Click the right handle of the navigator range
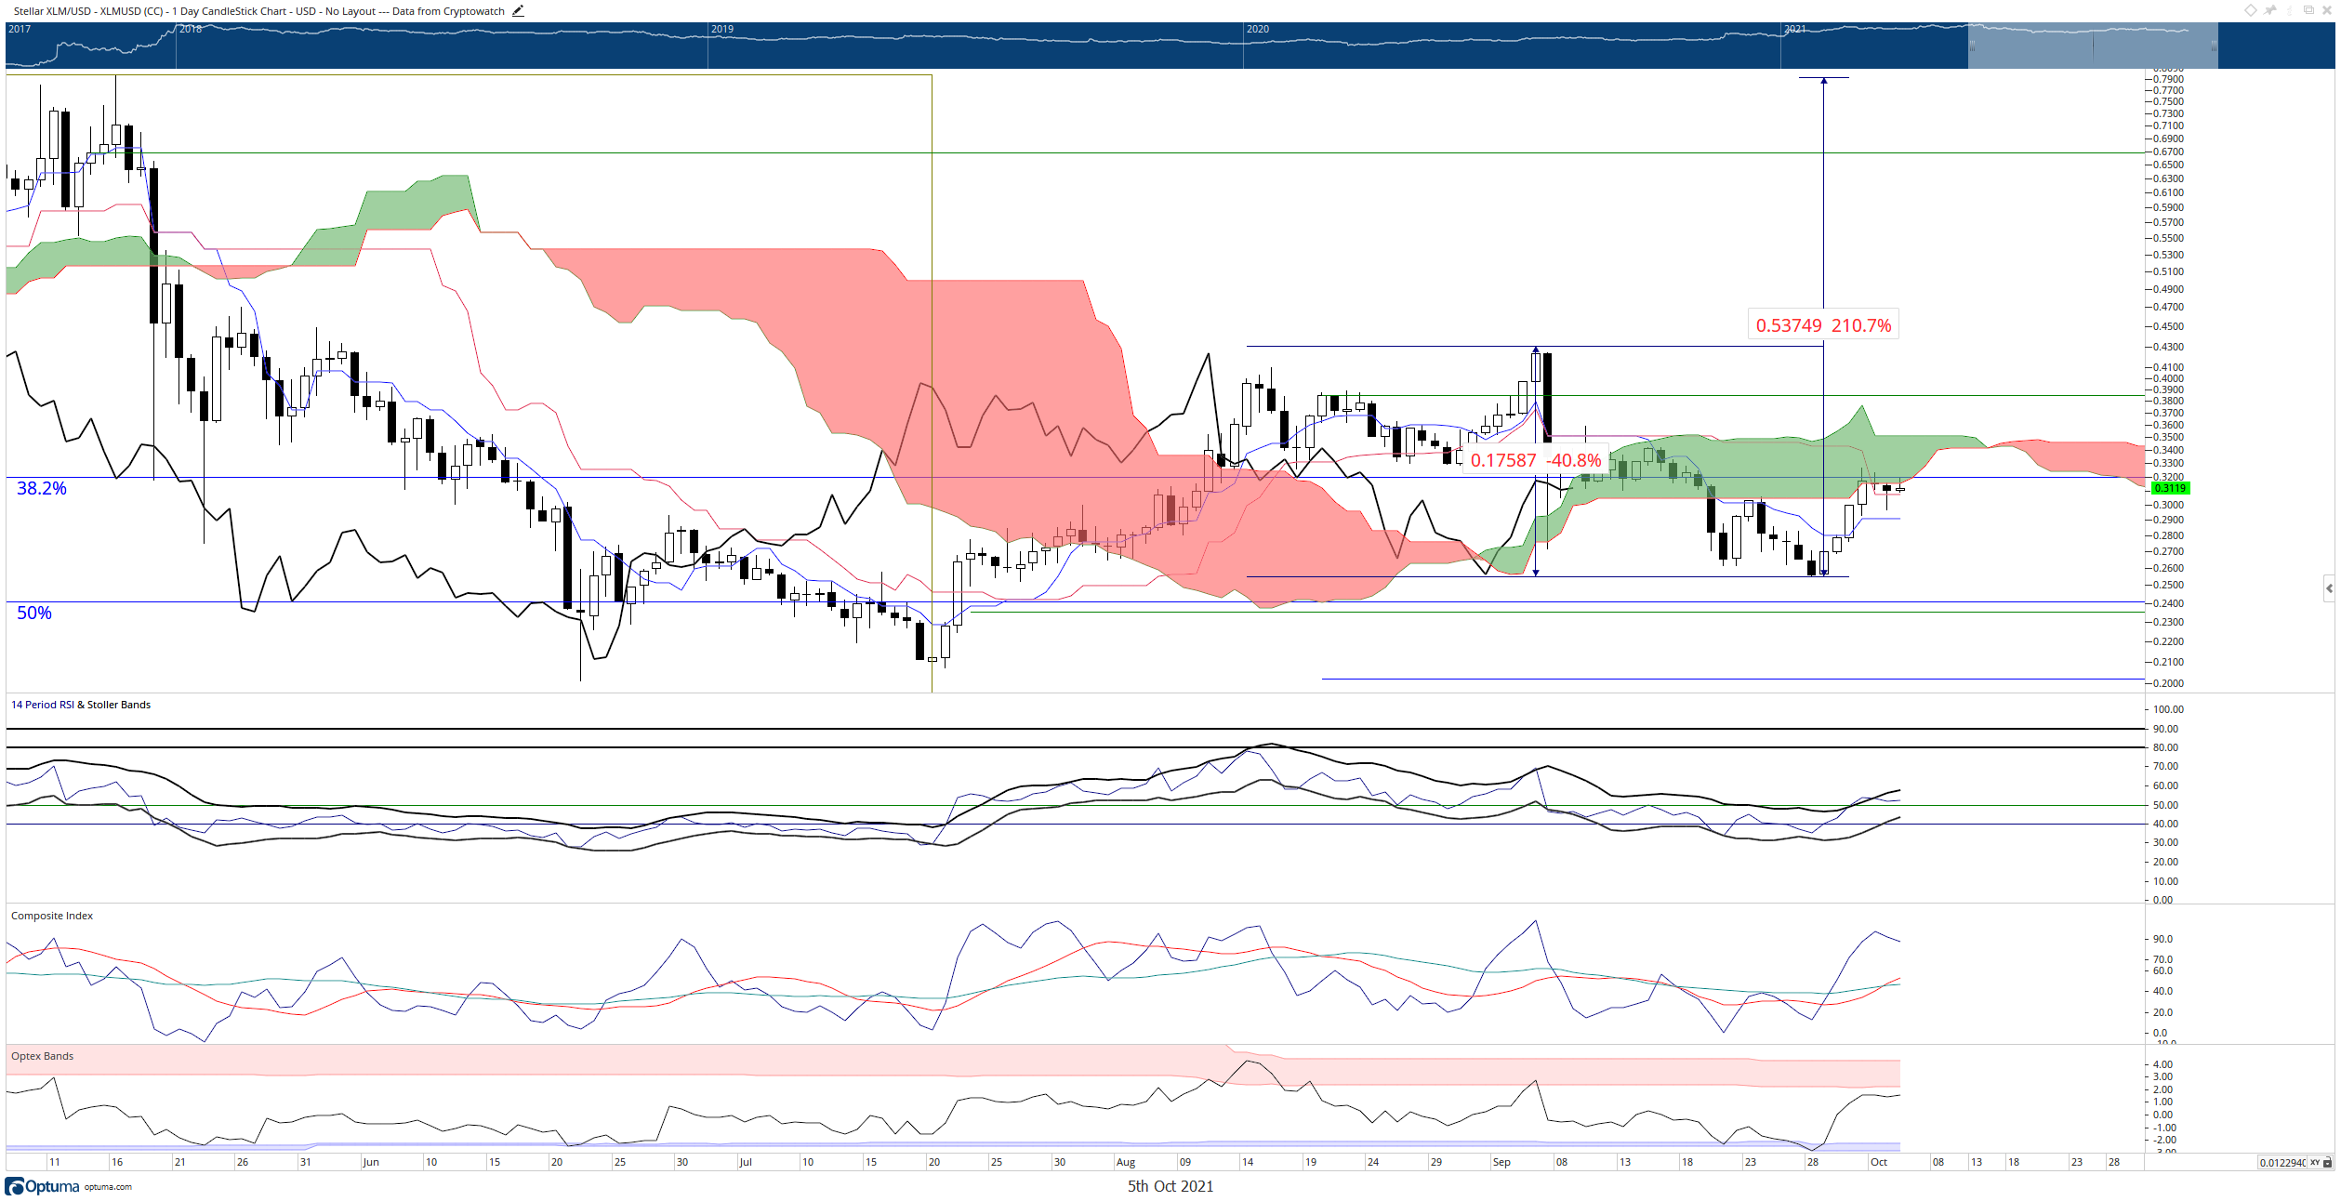The width and height of the screenshot is (2341, 1201). click(2214, 46)
